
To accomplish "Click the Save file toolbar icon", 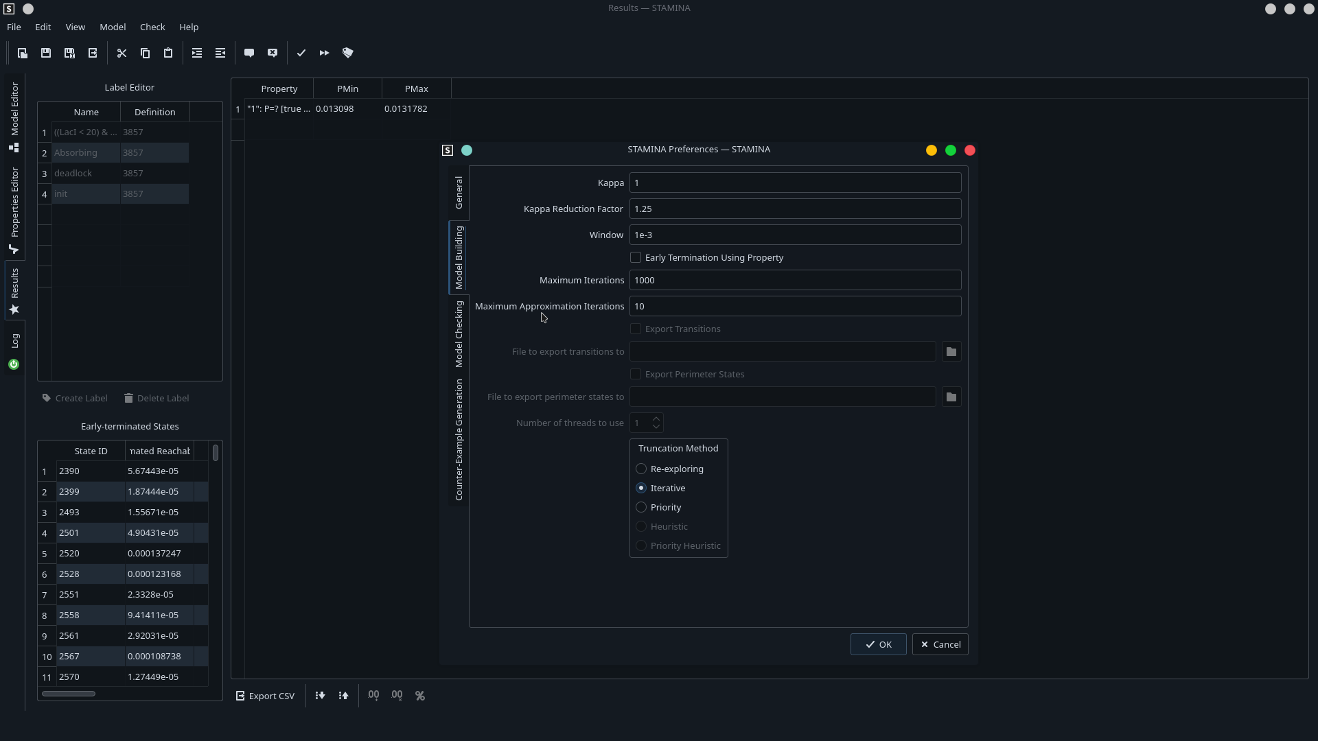I will coord(46,53).
